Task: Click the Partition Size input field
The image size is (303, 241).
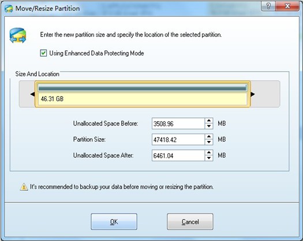Action: 178,139
